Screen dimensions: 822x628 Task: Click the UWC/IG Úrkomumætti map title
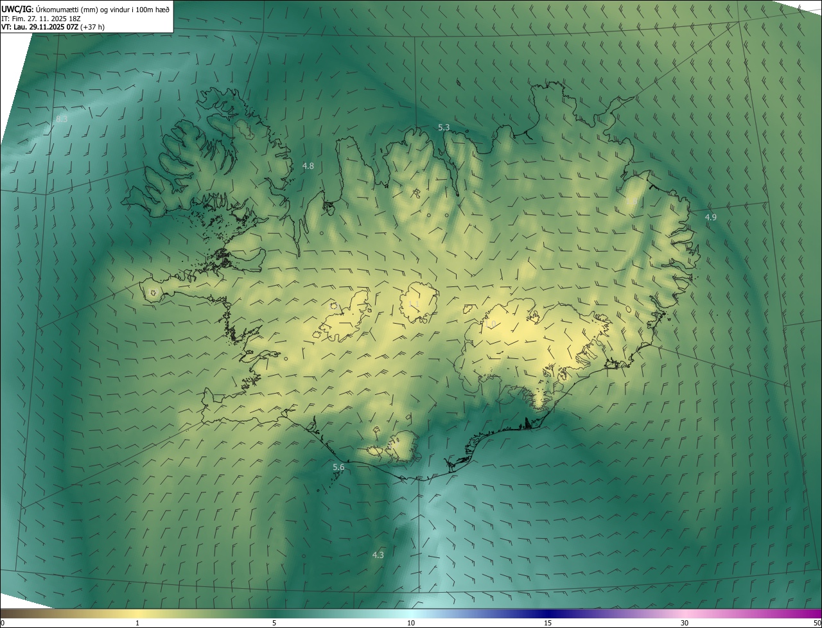85,9
